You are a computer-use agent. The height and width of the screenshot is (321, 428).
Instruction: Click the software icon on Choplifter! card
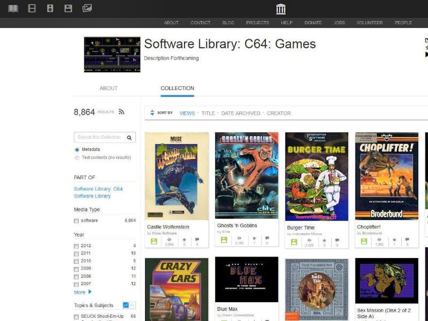[364, 241]
